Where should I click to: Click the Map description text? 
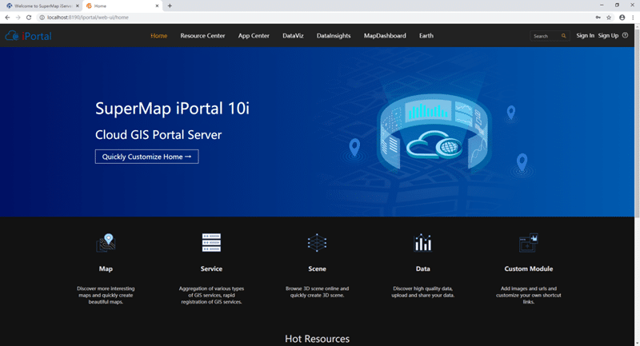[106, 295]
